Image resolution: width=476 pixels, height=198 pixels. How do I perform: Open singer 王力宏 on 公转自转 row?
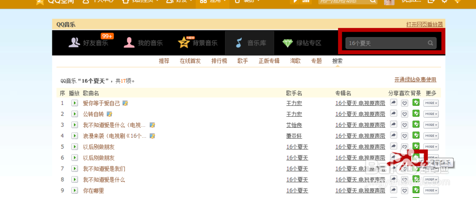[294, 114]
